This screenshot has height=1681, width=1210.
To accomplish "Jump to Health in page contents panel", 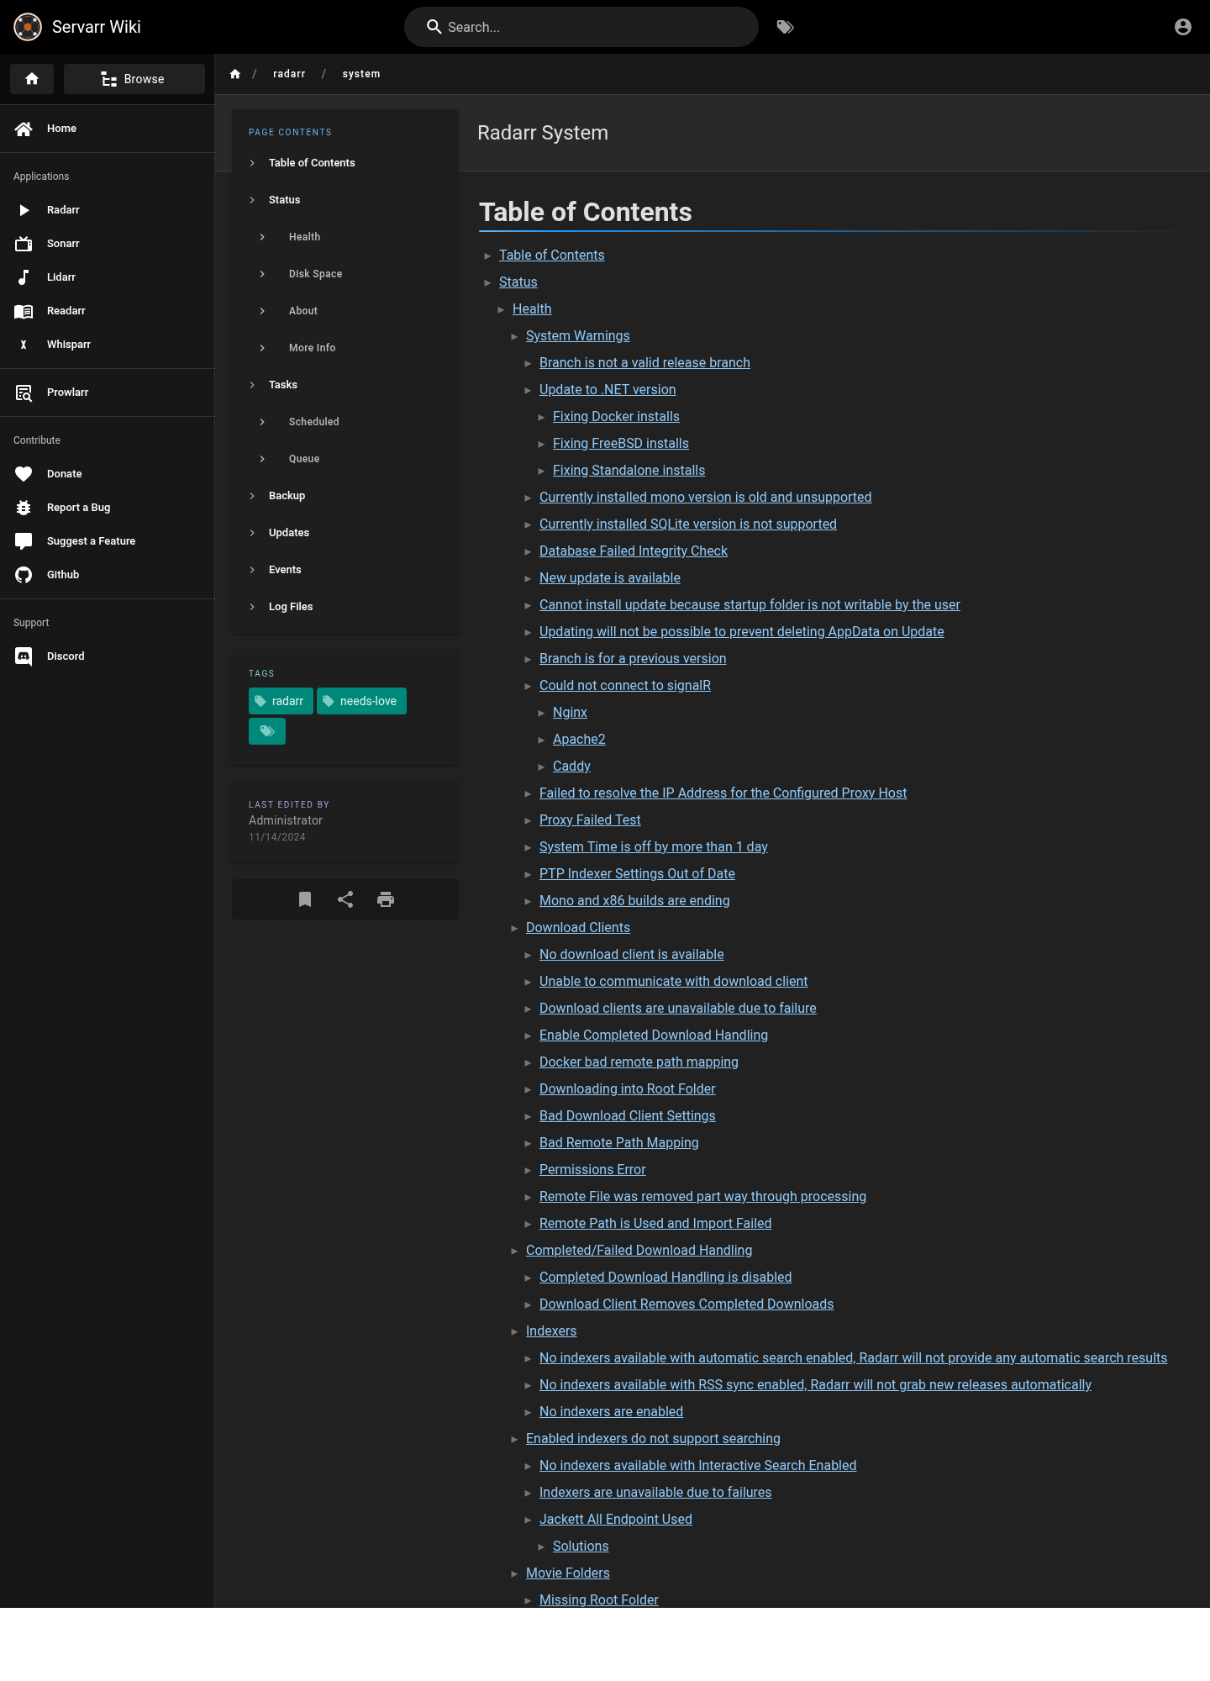I will pyautogui.click(x=345, y=237).
